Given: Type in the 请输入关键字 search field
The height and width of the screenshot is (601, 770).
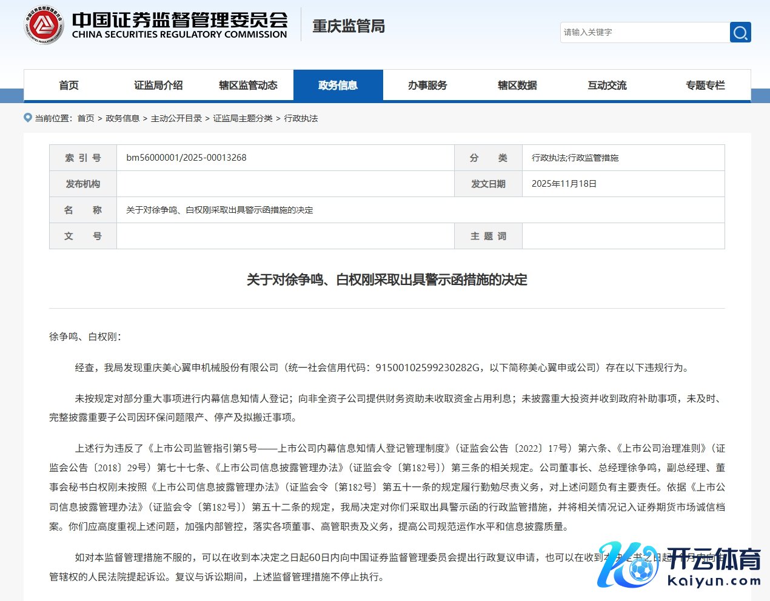Looking at the screenshot, I should click(x=644, y=32).
